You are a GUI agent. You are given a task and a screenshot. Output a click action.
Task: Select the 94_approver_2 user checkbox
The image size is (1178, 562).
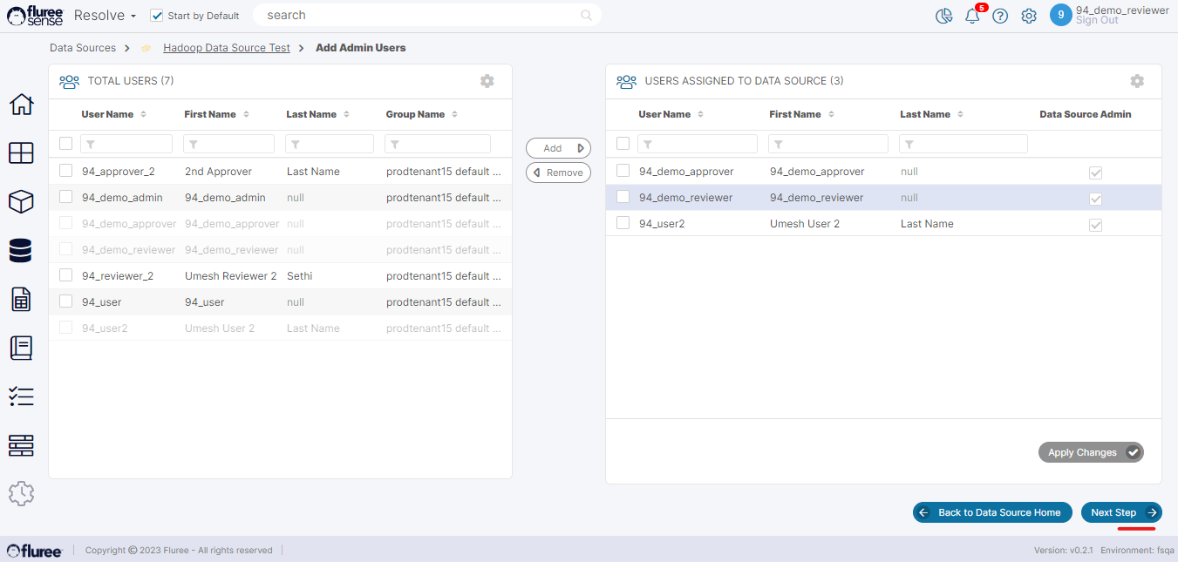[x=65, y=171]
